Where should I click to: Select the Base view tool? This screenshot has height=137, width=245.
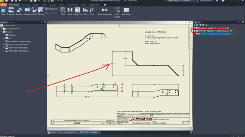coord(3,11)
